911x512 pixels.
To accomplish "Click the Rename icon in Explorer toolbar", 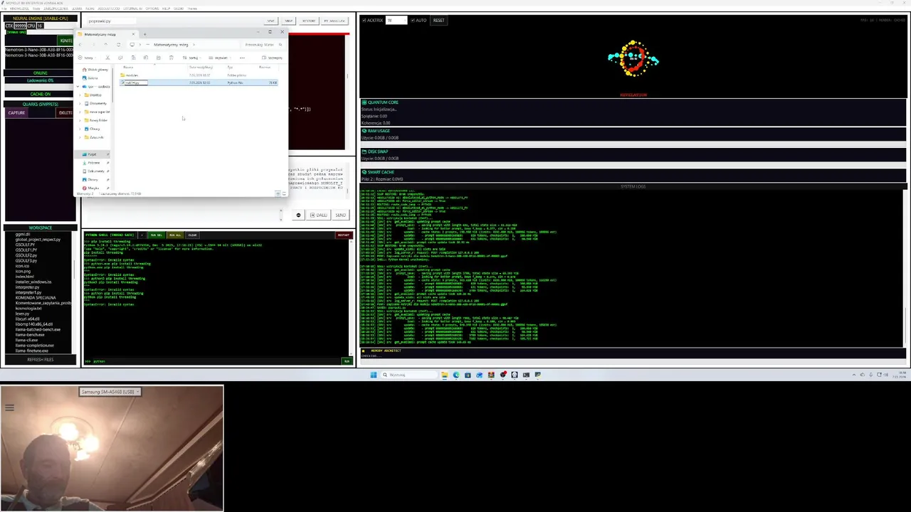I will tap(146, 58).
